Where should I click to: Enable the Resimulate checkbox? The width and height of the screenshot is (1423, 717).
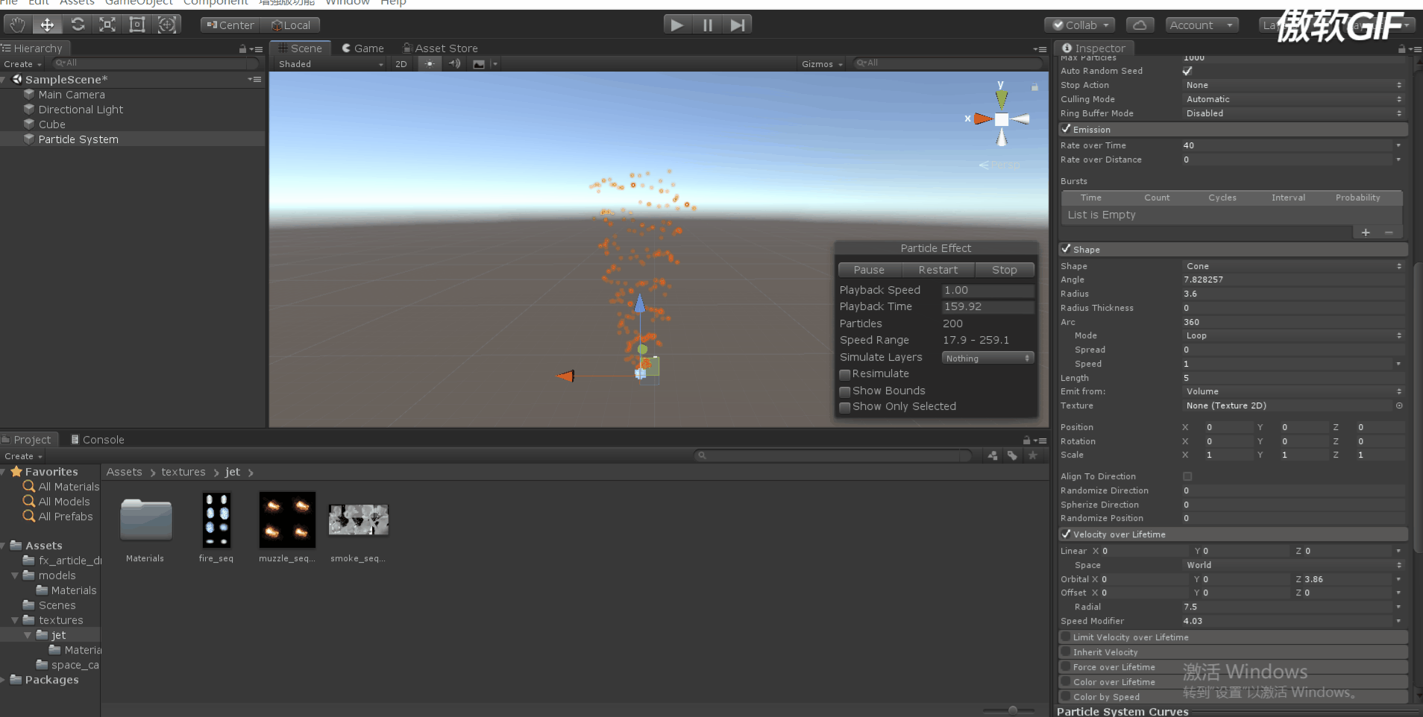click(x=845, y=374)
